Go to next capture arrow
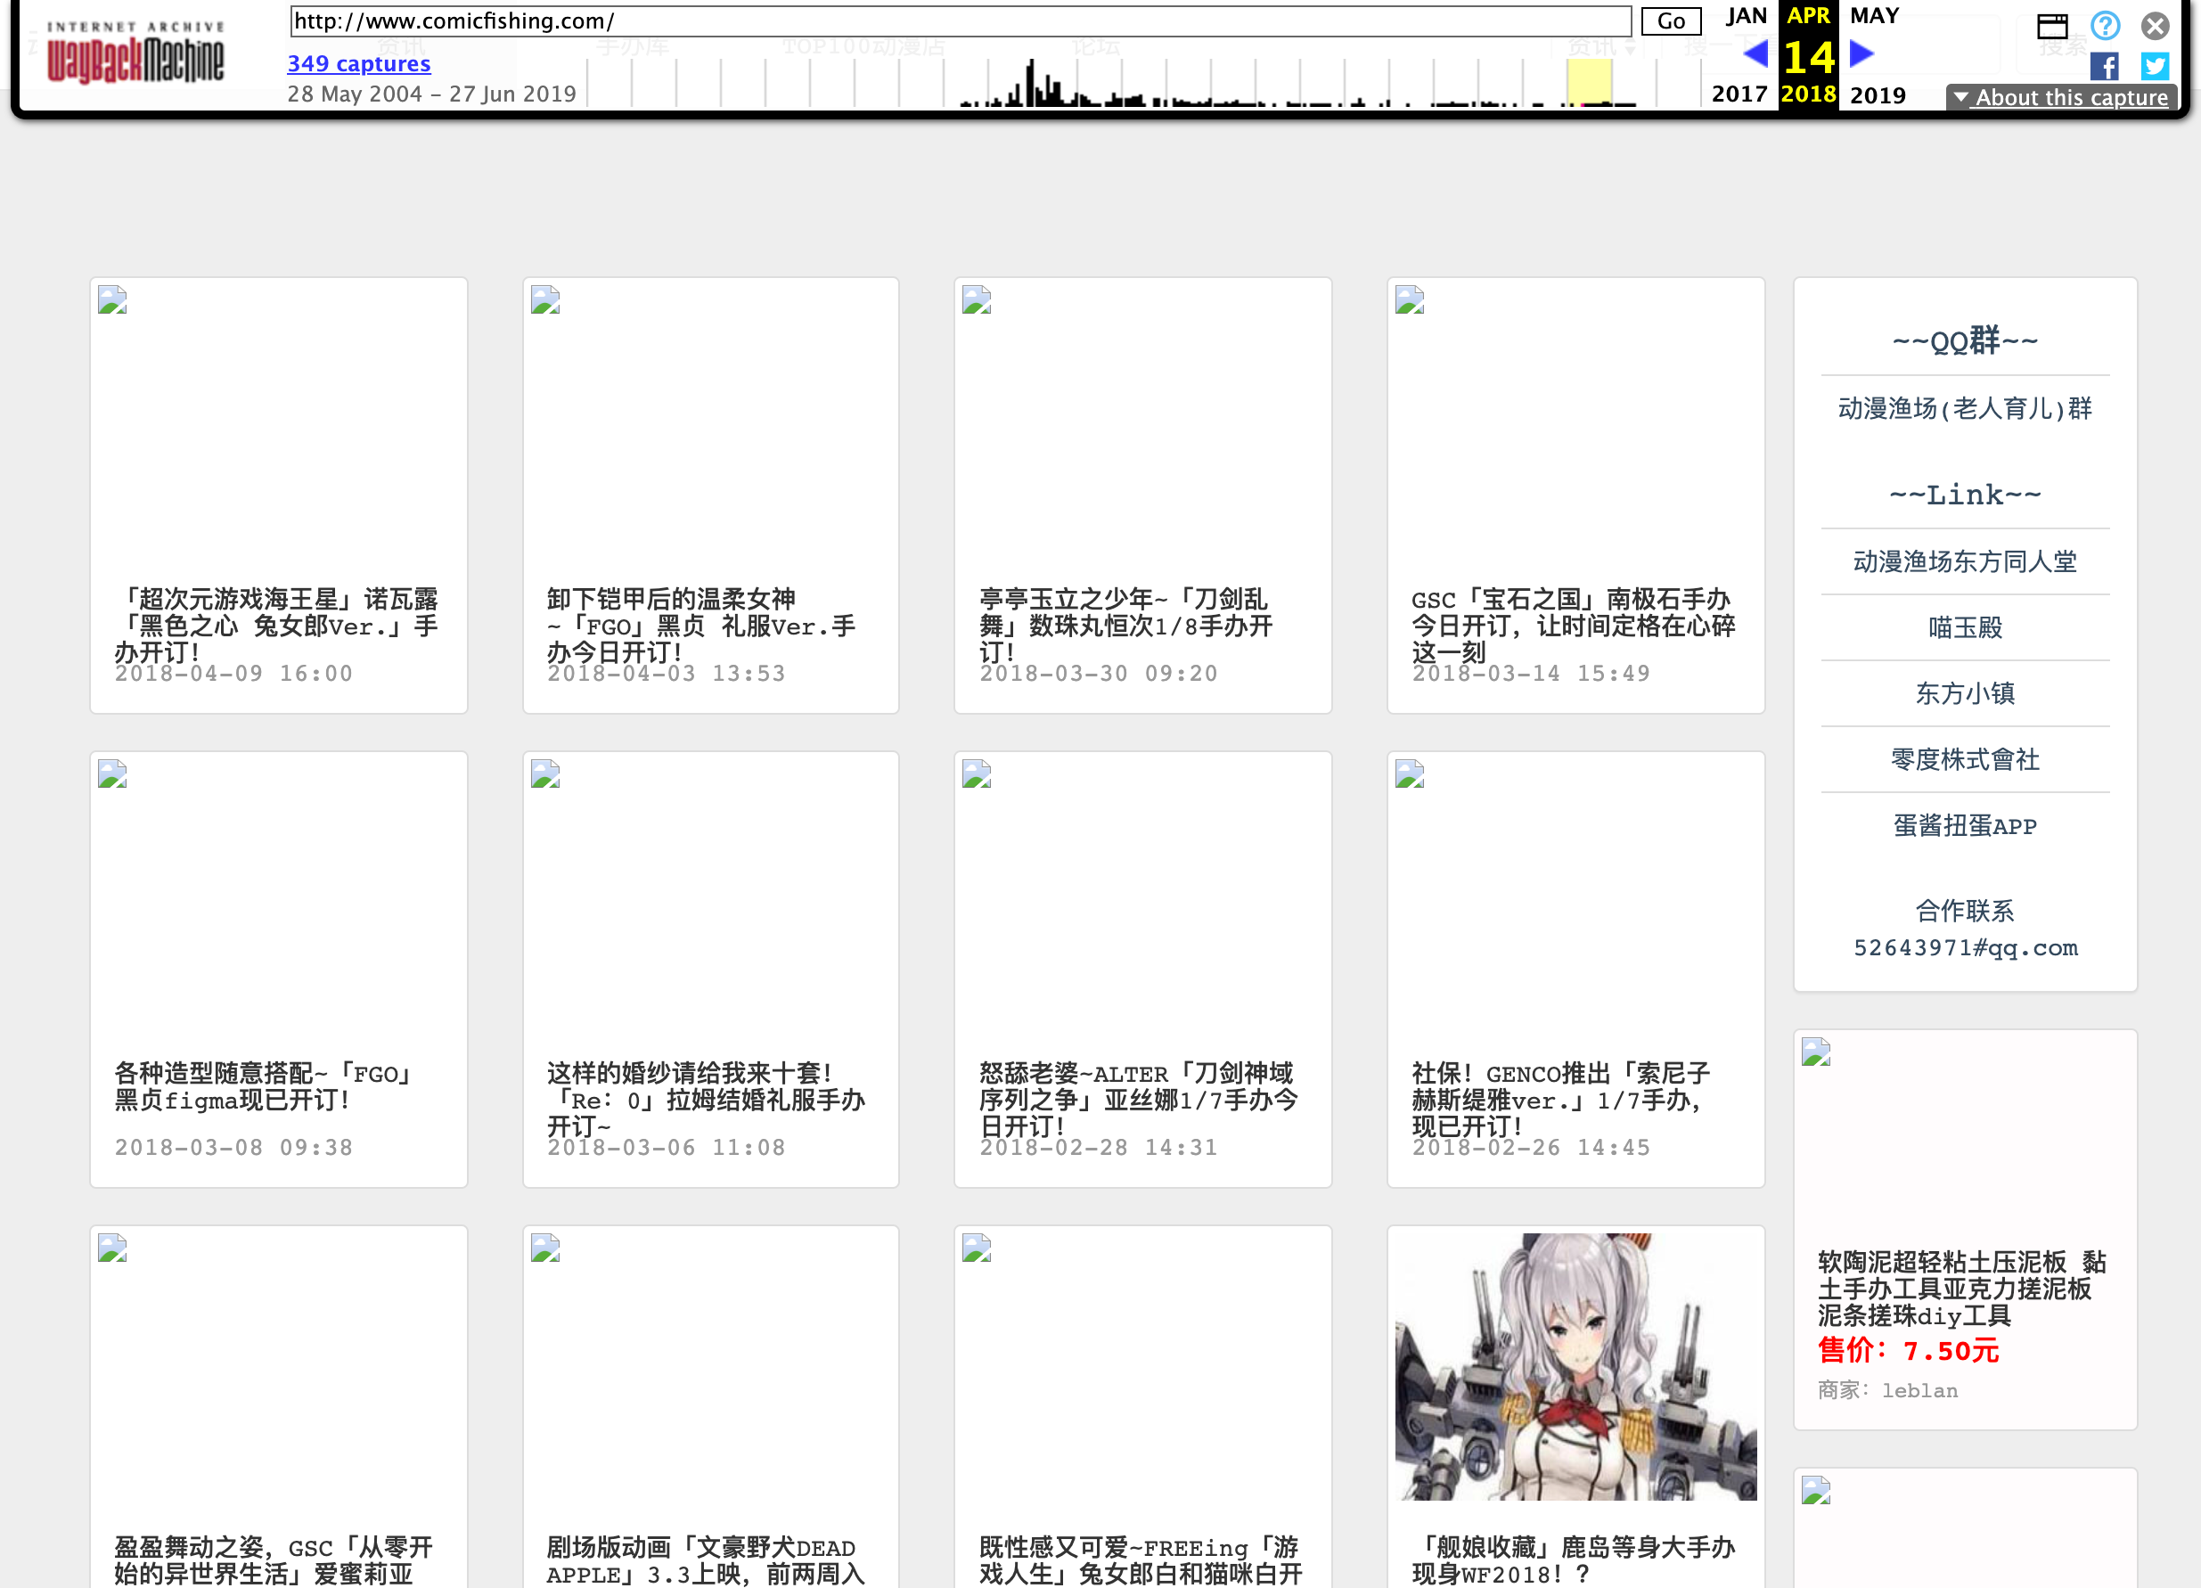2201x1588 pixels. (1861, 53)
